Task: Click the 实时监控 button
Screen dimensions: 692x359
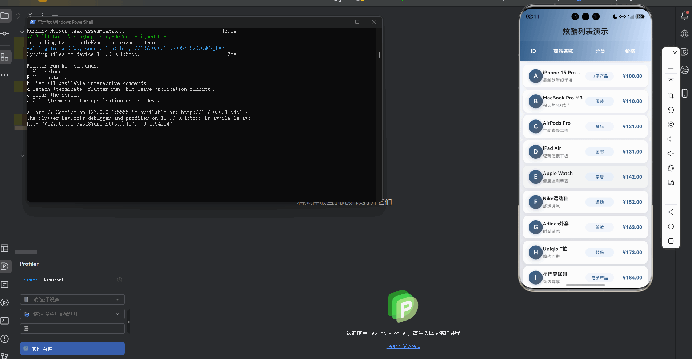Action: pos(72,348)
